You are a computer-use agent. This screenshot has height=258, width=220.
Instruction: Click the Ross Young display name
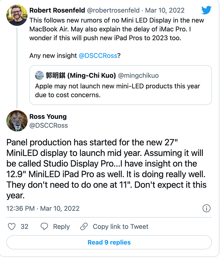pos(48,117)
